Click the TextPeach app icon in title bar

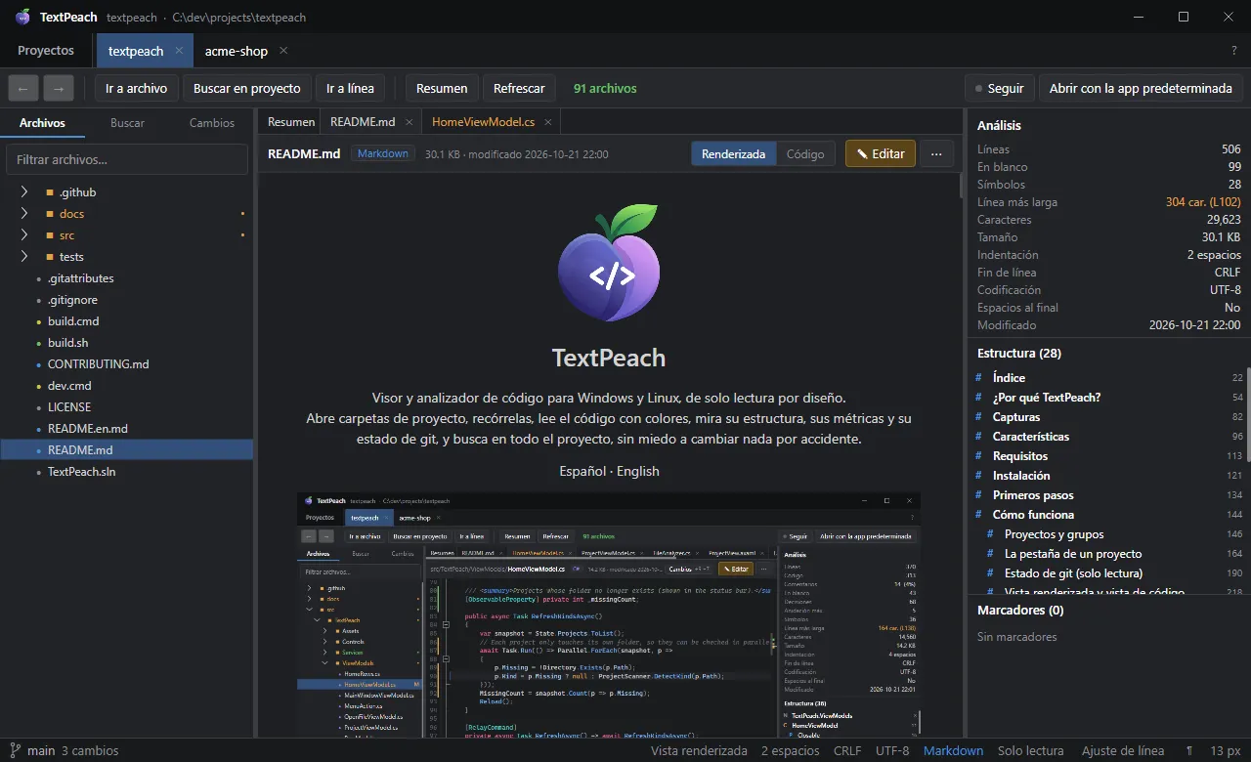click(23, 17)
